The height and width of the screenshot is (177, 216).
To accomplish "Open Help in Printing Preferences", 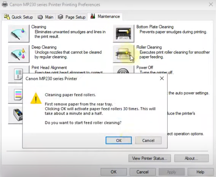I will [x=200, y=172].
